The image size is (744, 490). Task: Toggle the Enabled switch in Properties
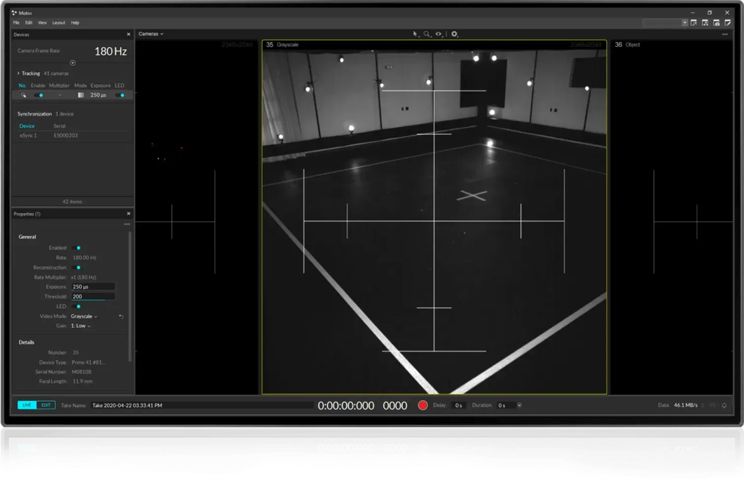(x=76, y=248)
